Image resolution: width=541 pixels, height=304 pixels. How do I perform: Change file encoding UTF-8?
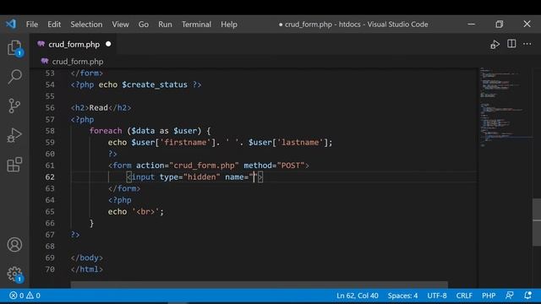(437, 296)
